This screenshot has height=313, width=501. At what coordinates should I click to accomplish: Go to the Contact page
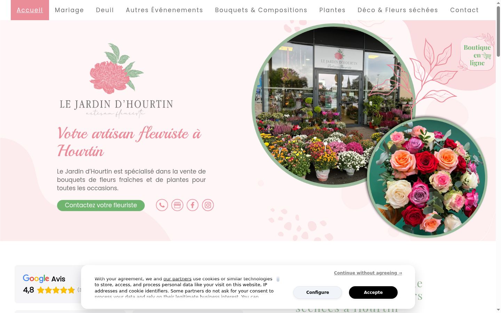click(x=464, y=10)
